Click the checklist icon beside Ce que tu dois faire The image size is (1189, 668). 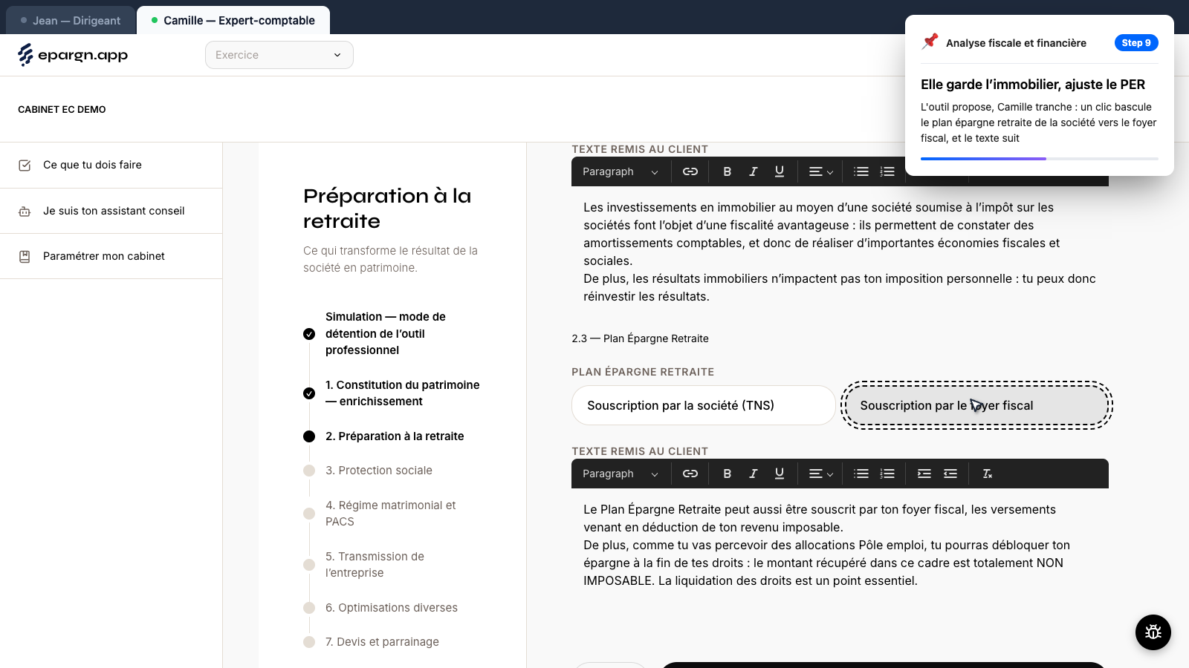point(25,166)
